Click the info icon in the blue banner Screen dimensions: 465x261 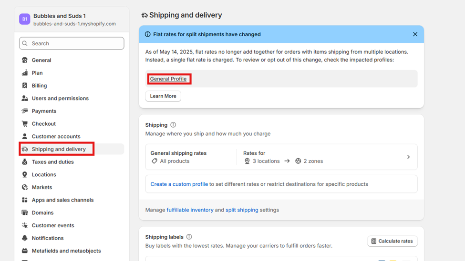(147, 34)
